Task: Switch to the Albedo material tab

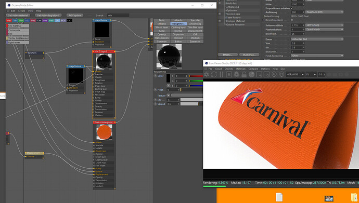Action: click(x=178, y=20)
